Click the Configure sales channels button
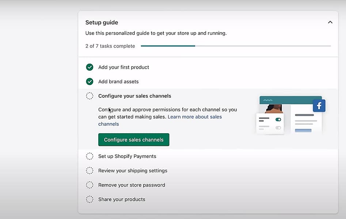 (133, 139)
